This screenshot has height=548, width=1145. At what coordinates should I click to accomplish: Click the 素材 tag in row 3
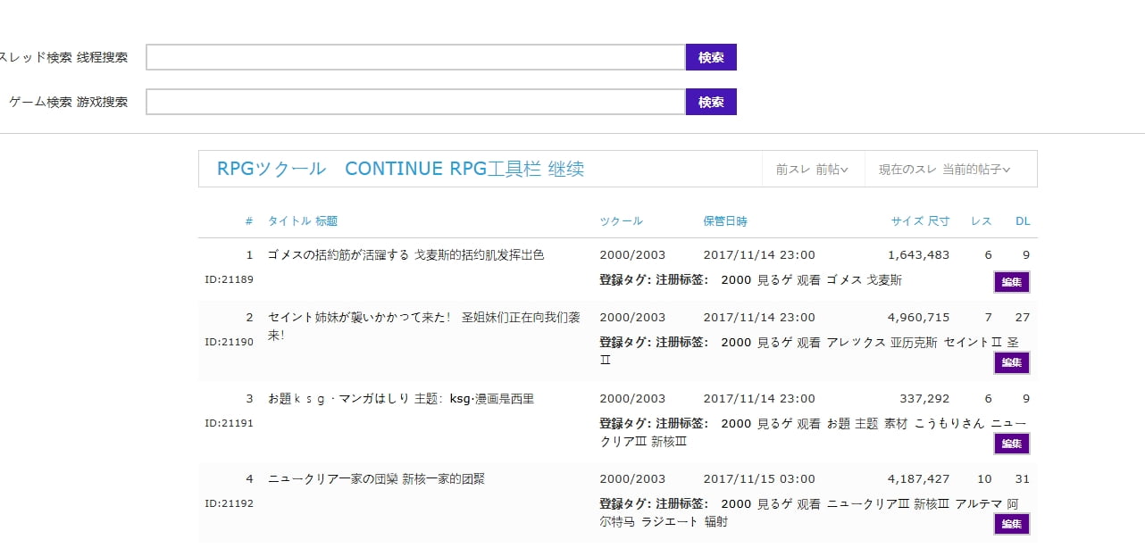[x=896, y=424]
